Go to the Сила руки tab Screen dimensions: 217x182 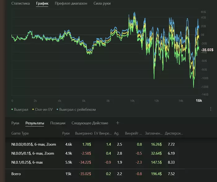pyautogui.click(x=102, y=3)
